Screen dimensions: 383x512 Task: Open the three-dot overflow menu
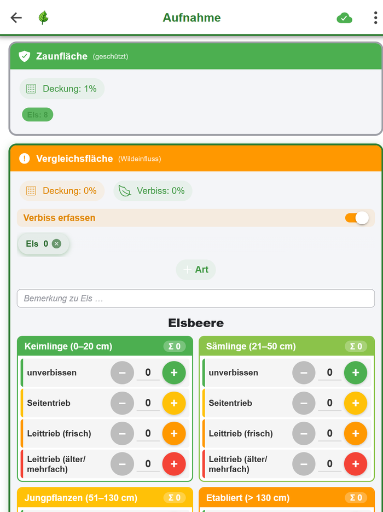[x=375, y=18]
